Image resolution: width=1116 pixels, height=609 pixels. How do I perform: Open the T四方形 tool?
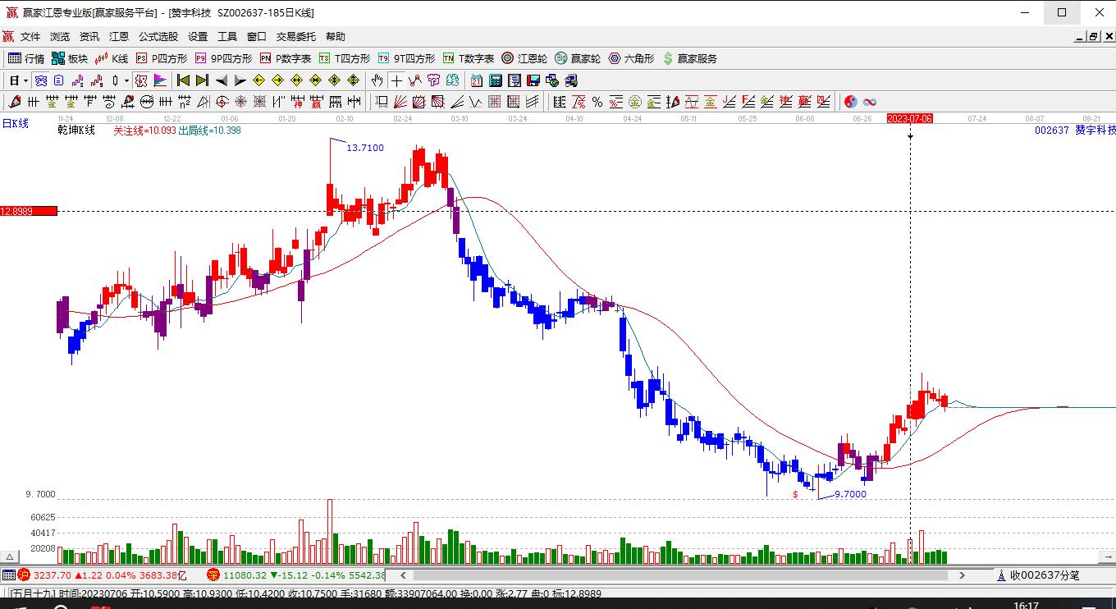[345, 58]
